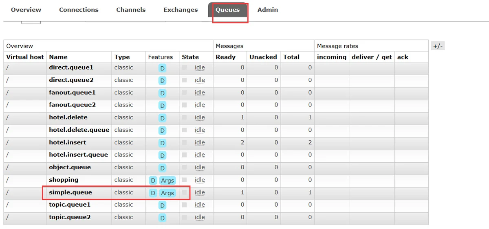The height and width of the screenshot is (229, 489).
Task: Click the idle state of simple.queue
Action: tap(200, 192)
